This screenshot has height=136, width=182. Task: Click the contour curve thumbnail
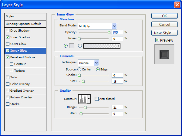[82, 99]
